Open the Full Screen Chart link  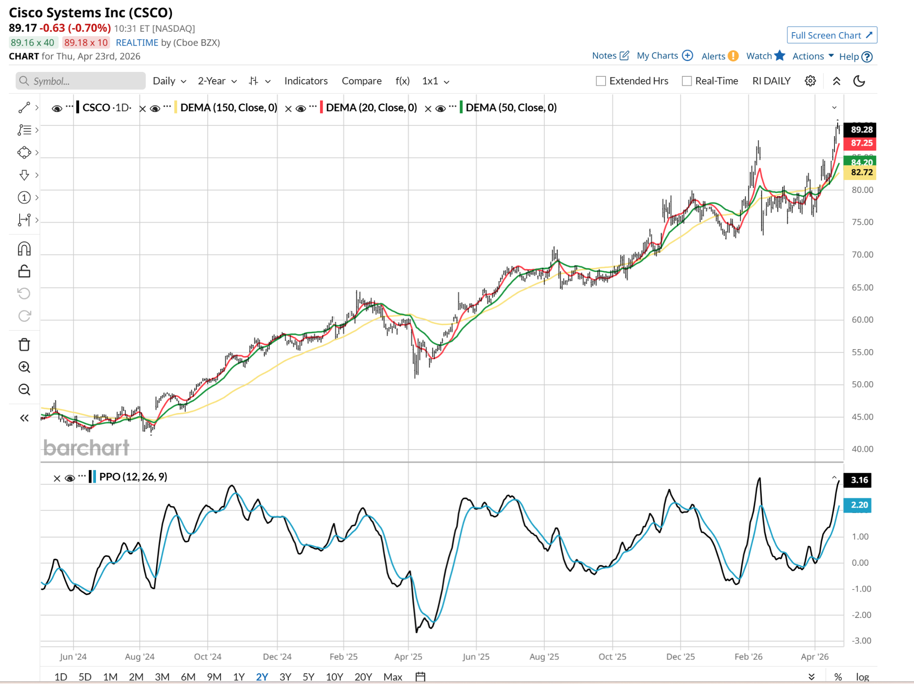[831, 35]
